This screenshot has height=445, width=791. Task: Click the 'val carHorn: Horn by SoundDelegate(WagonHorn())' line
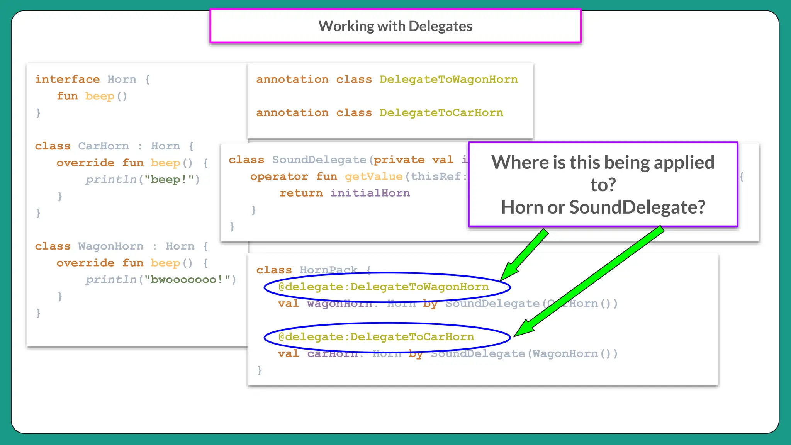448,353
